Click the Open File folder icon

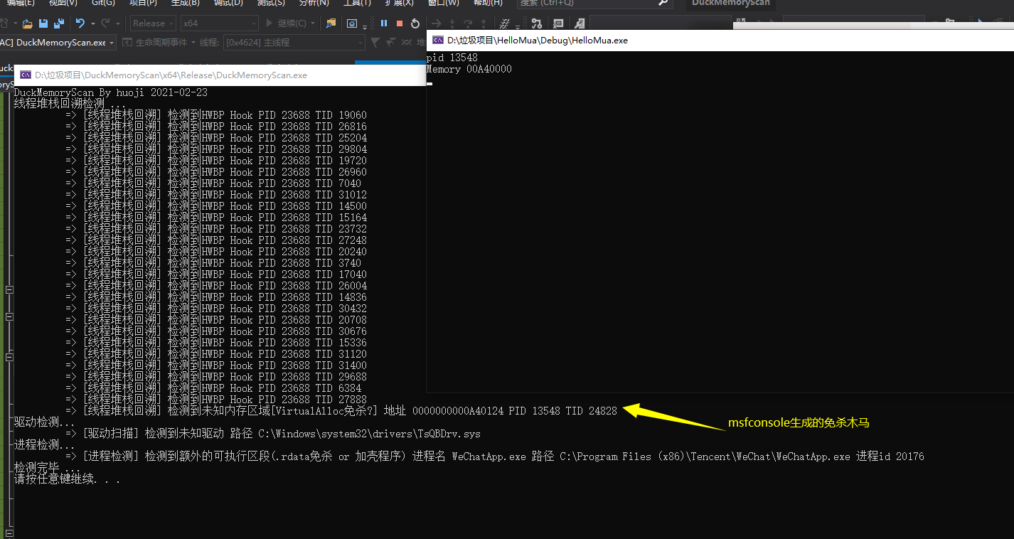(x=27, y=23)
